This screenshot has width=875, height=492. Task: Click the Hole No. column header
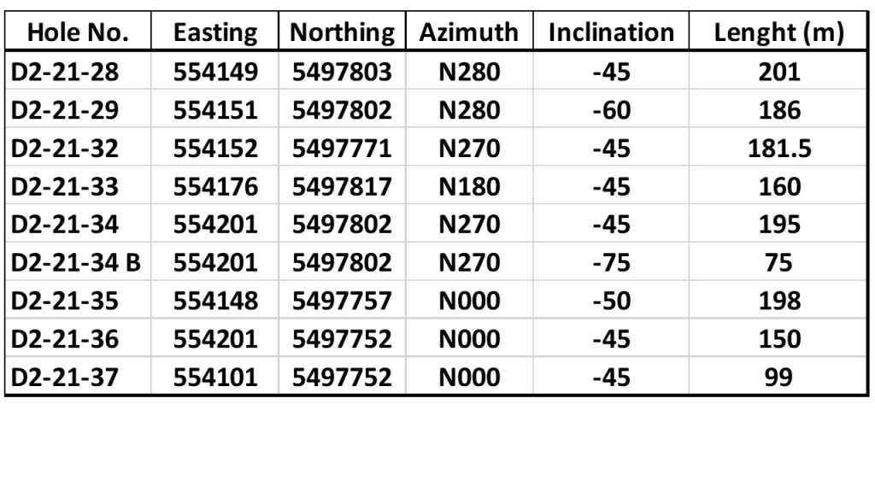click(78, 32)
